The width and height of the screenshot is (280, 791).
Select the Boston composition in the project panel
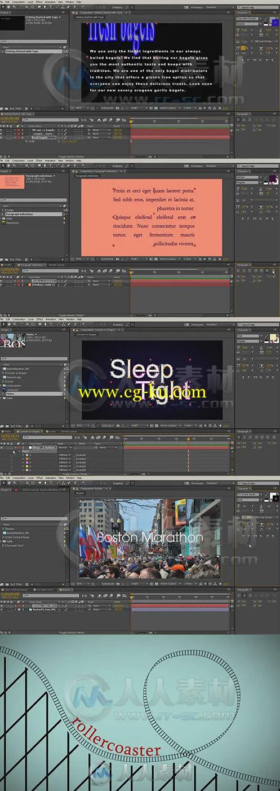(x=10, y=528)
